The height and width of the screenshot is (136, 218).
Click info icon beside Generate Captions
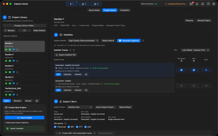(143, 41)
